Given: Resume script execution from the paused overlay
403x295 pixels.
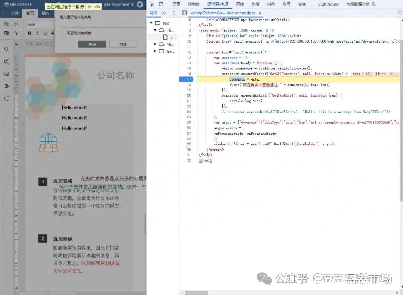Looking at the screenshot, I should click(90, 7).
